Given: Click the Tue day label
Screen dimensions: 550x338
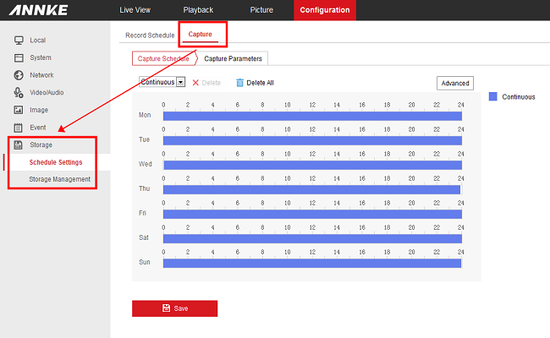Looking at the screenshot, I should click(144, 139).
